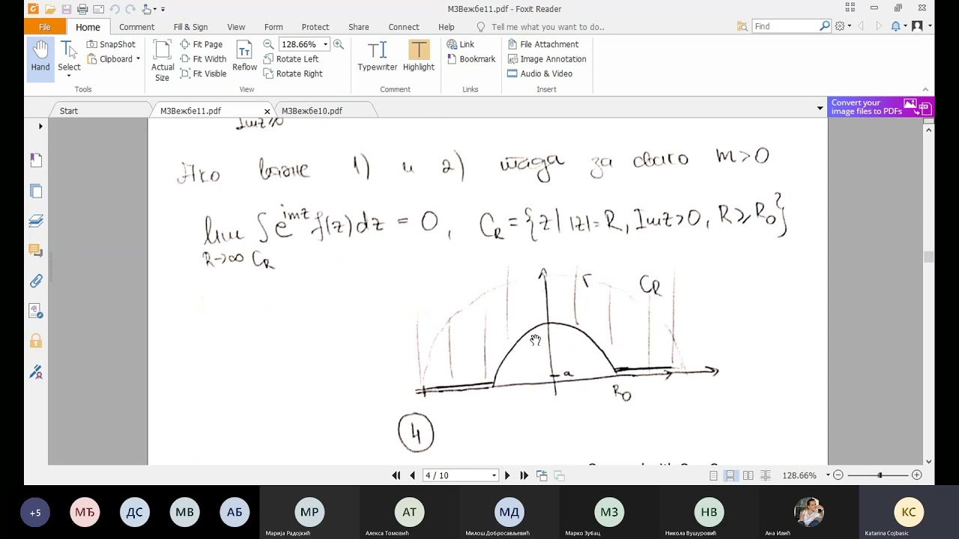Open the Connect ribbon tab
The image size is (959, 539).
click(x=404, y=27)
